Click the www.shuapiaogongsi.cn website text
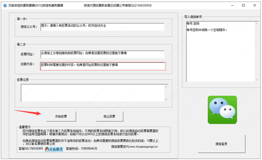This screenshot has height=160, width=262. 143,146
